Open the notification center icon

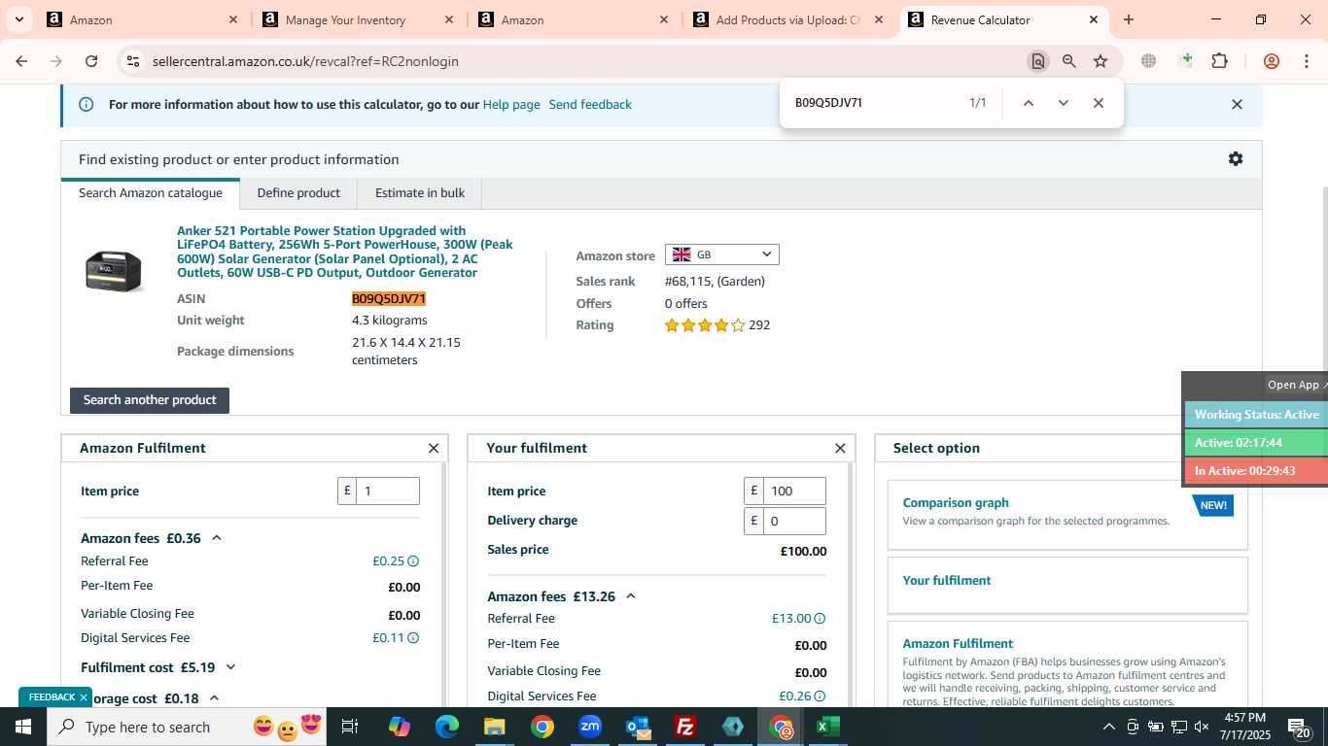pyautogui.click(x=1299, y=728)
